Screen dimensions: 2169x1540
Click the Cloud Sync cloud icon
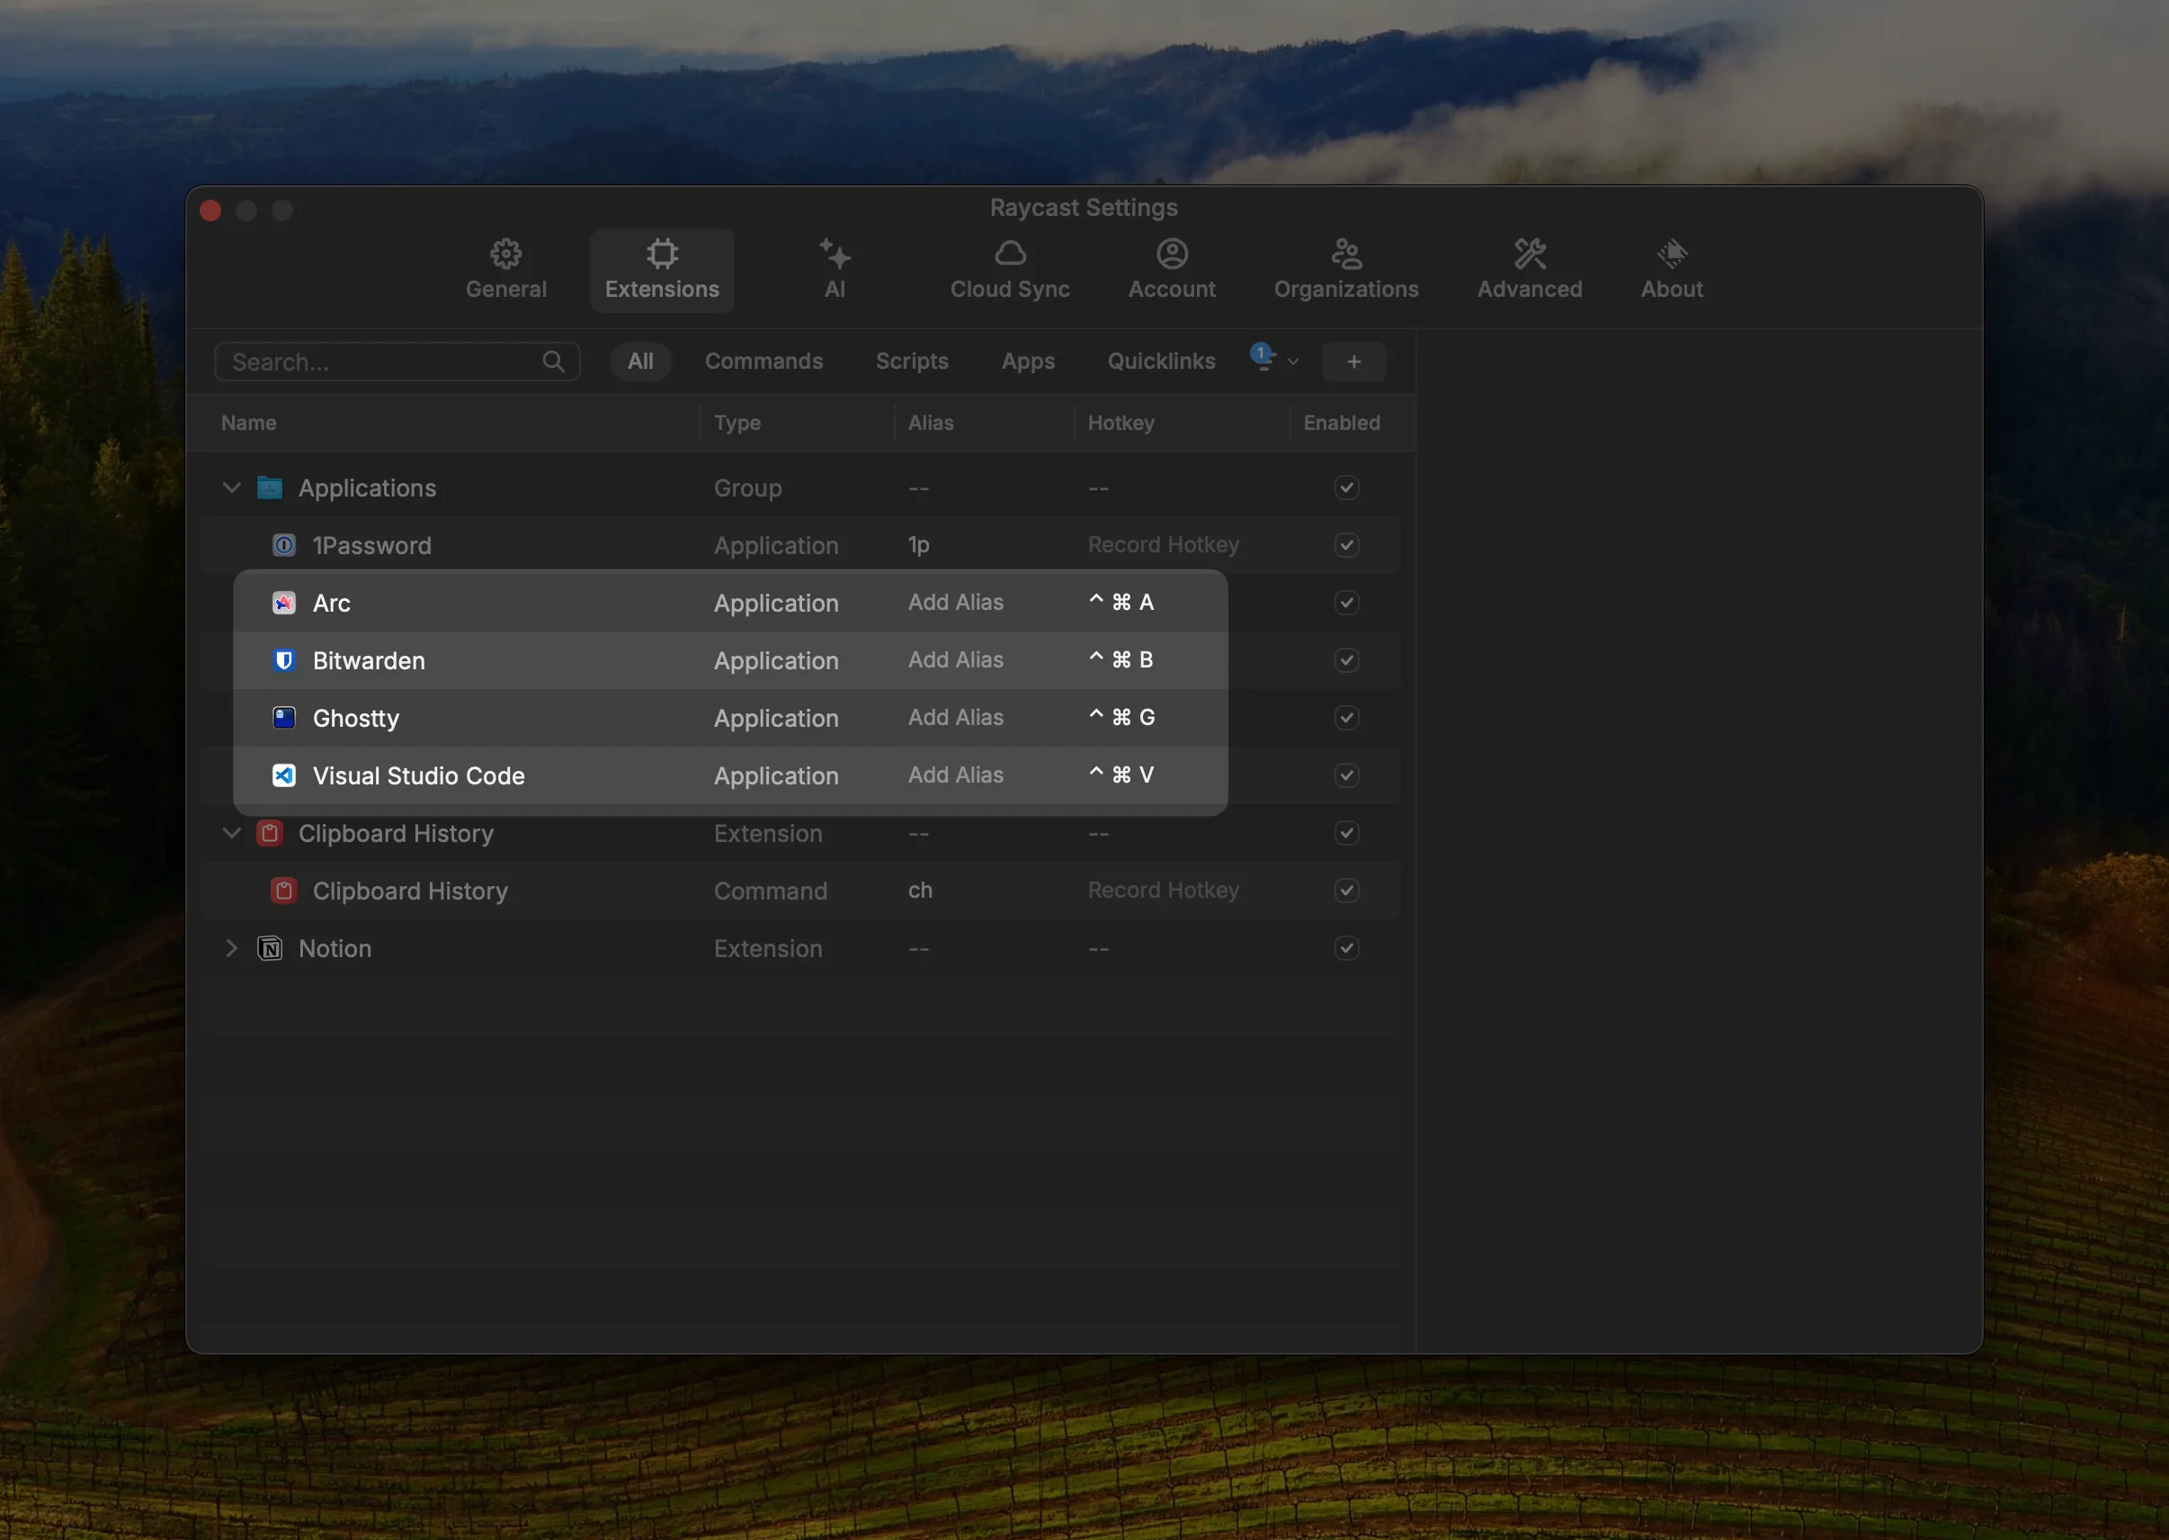1010,255
